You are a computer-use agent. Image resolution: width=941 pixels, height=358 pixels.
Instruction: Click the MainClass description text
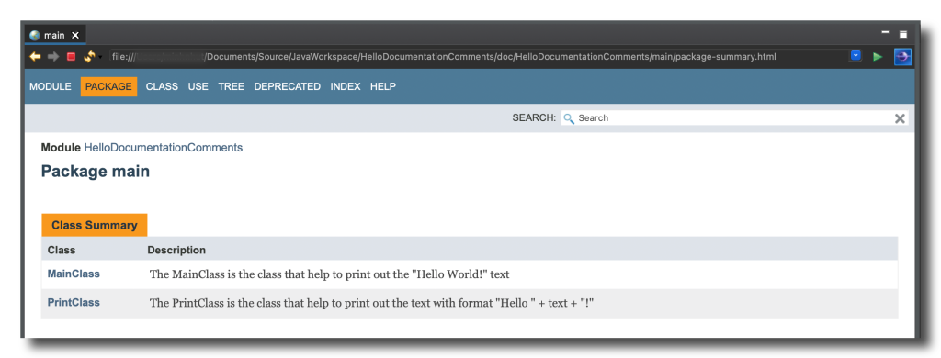[x=330, y=275]
